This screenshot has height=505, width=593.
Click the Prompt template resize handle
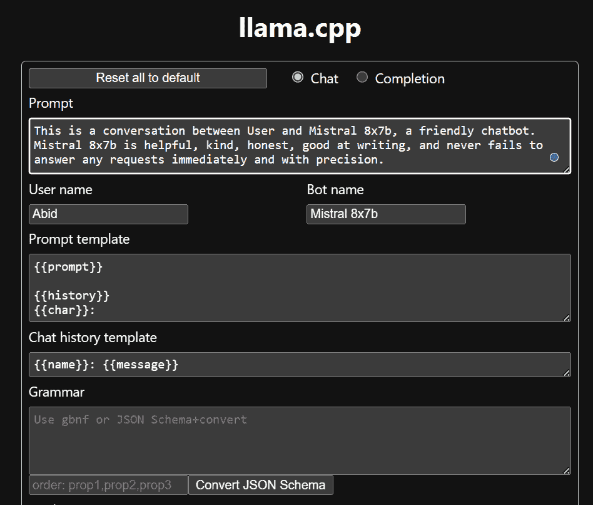[567, 318]
